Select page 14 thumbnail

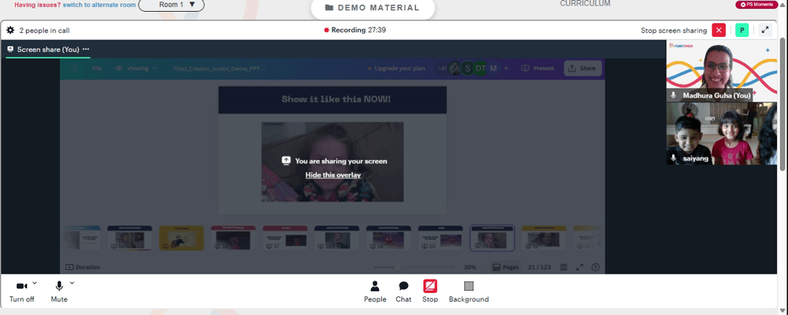tap(130, 238)
